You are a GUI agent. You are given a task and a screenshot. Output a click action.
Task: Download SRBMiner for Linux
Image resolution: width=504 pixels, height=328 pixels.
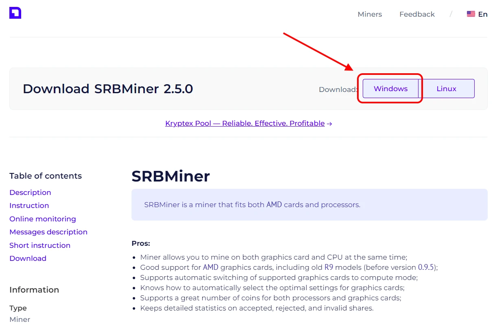click(x=446, y=89)
